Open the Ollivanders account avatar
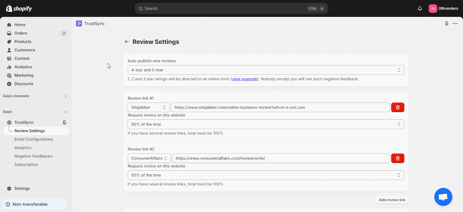This screenshot has height=212, width=463. tap(433, 8)
